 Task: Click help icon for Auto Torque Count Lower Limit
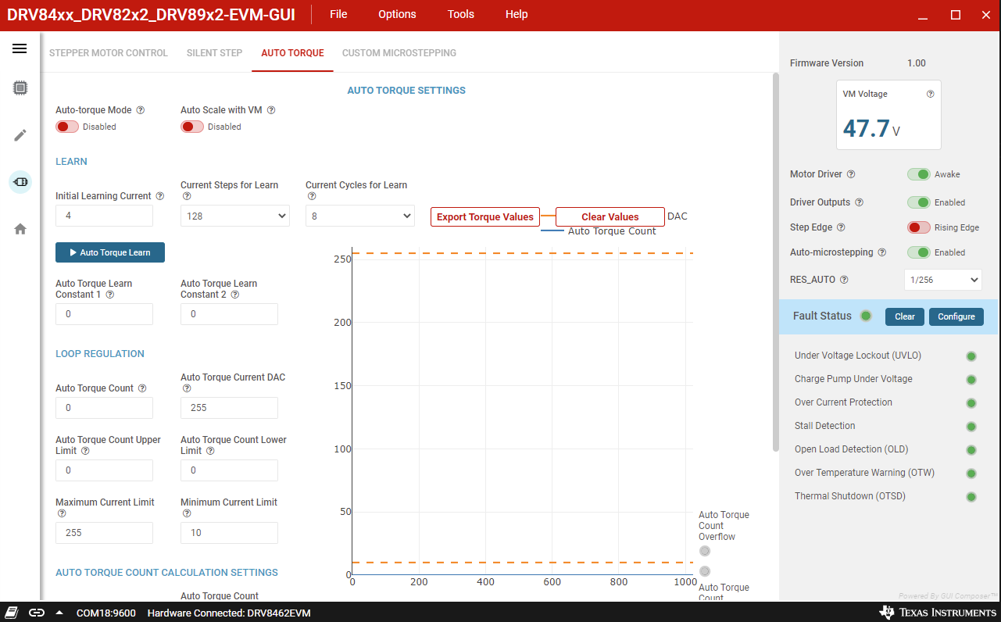211,451
